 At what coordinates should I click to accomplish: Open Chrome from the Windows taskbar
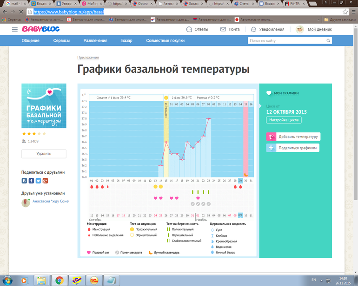click(x=59, y=280)
